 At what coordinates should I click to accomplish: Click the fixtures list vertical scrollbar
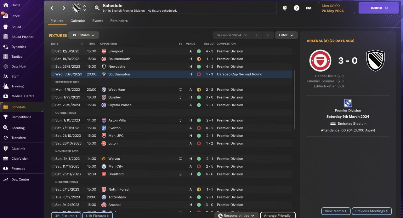point(294,99)
